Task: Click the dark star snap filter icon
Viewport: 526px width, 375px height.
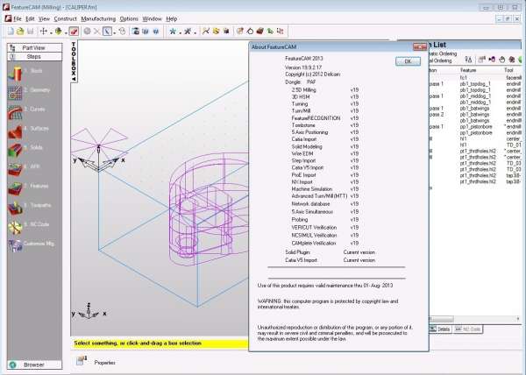Action: (x=188, y=32)
